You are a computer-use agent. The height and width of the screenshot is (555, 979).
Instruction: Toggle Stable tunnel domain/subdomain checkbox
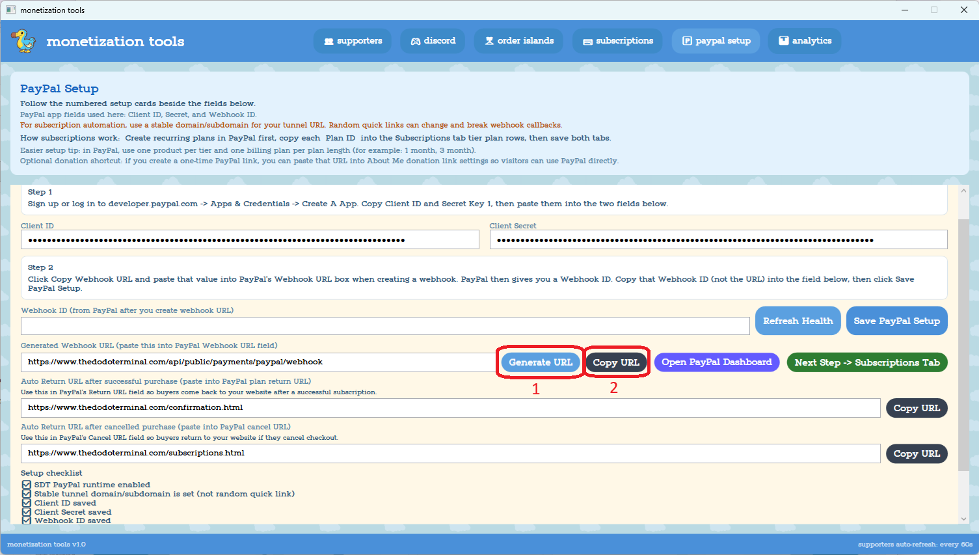pos(27,494)
